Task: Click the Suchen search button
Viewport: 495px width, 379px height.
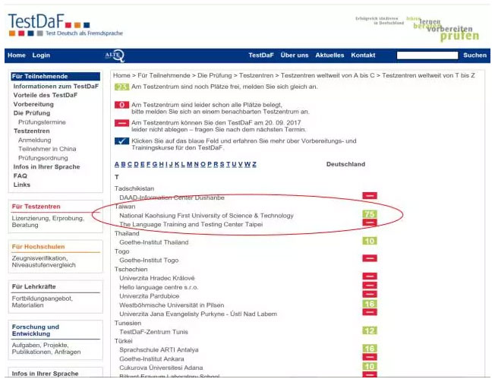Action: [475, 55]
